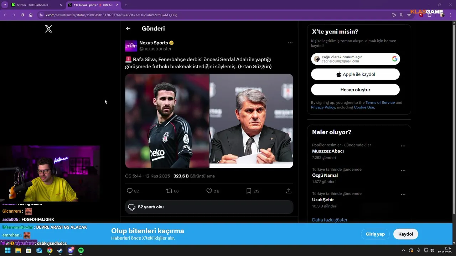Image resolution: width=456 pixels, height=256 pixels.
Task: Open Steam from the taskbar
Action: coord(60,250)
